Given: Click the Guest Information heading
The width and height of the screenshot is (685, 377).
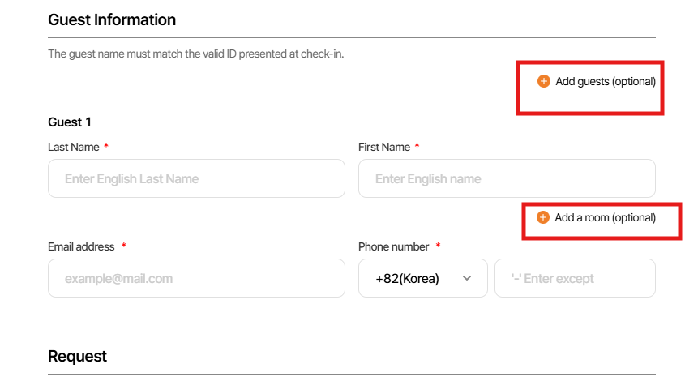Looking at the screenshot, I should [x=112, y=19].
